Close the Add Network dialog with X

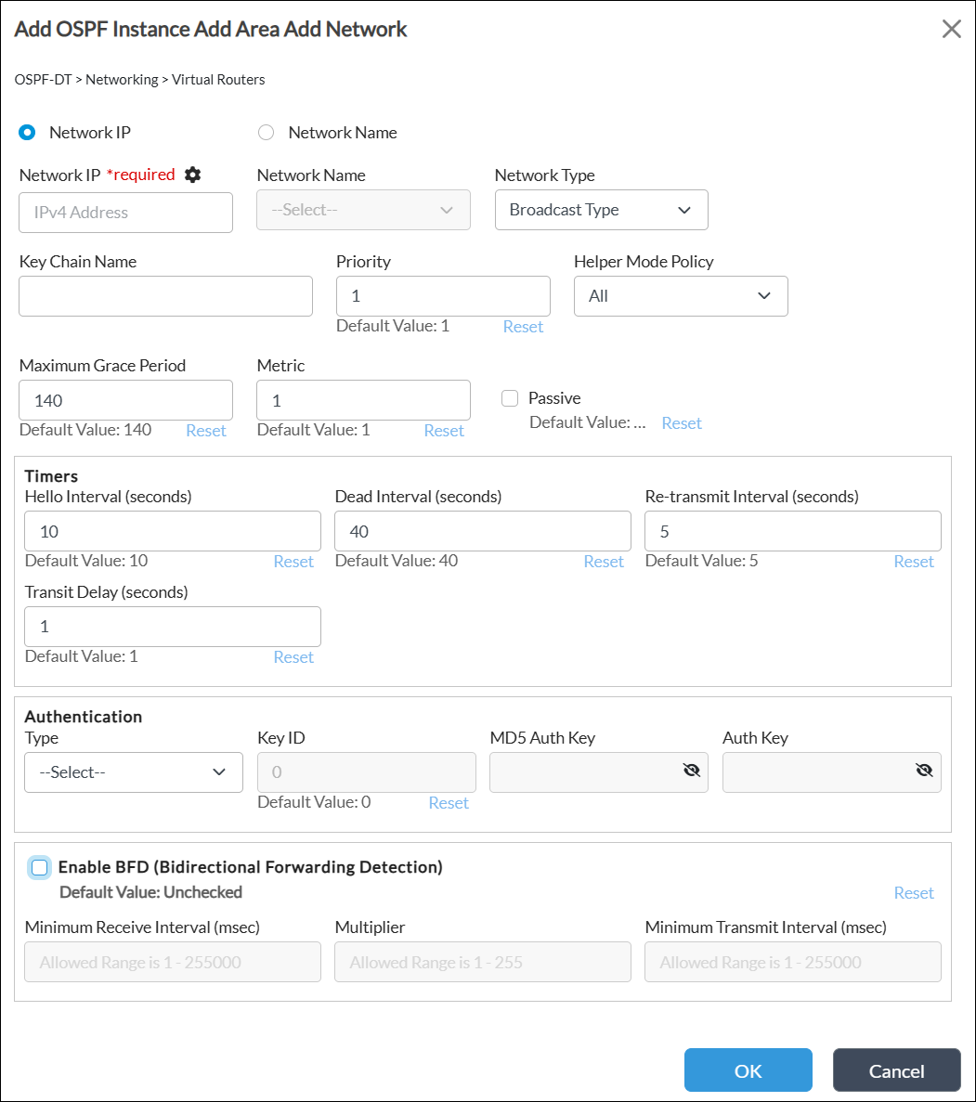click(951, 29)
